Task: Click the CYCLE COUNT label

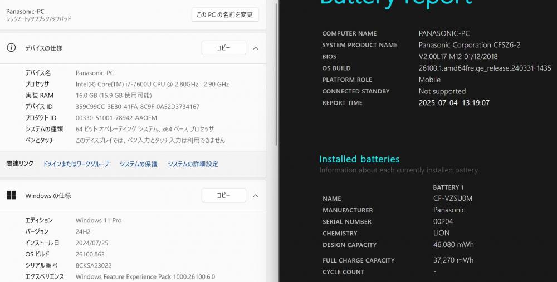Action: click(343, 272)
